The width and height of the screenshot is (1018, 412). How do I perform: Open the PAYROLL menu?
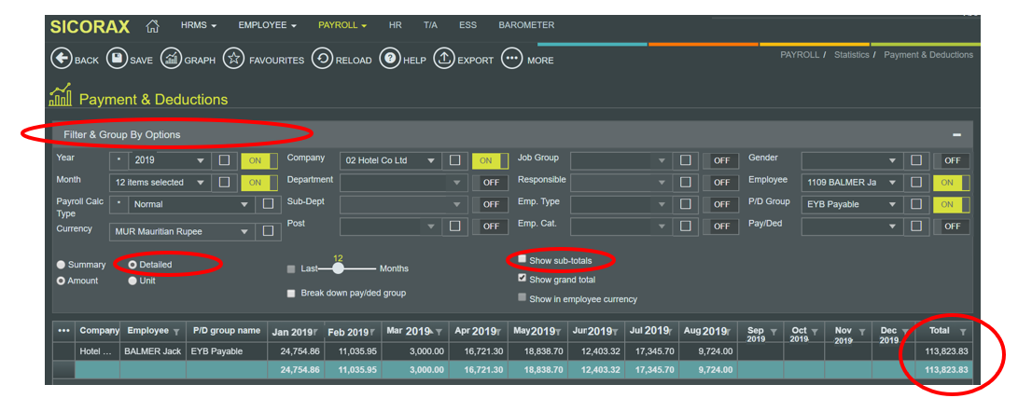[x=342, y=25]
